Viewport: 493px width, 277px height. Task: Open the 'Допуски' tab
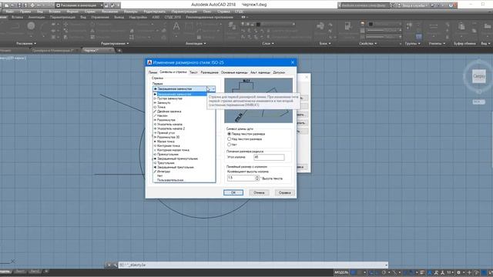279,72
